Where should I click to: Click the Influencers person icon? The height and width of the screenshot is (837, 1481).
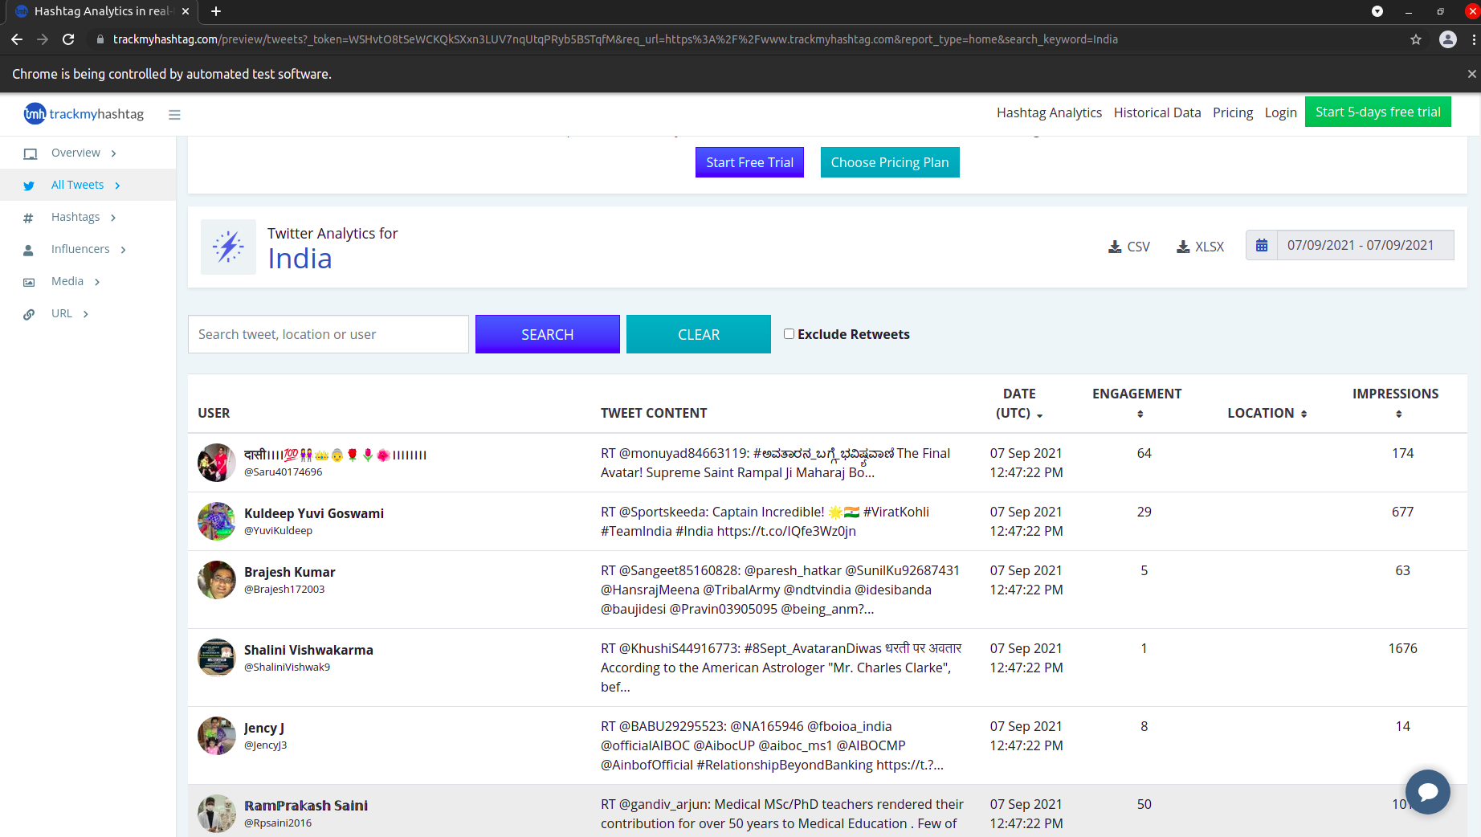point(28,250)
